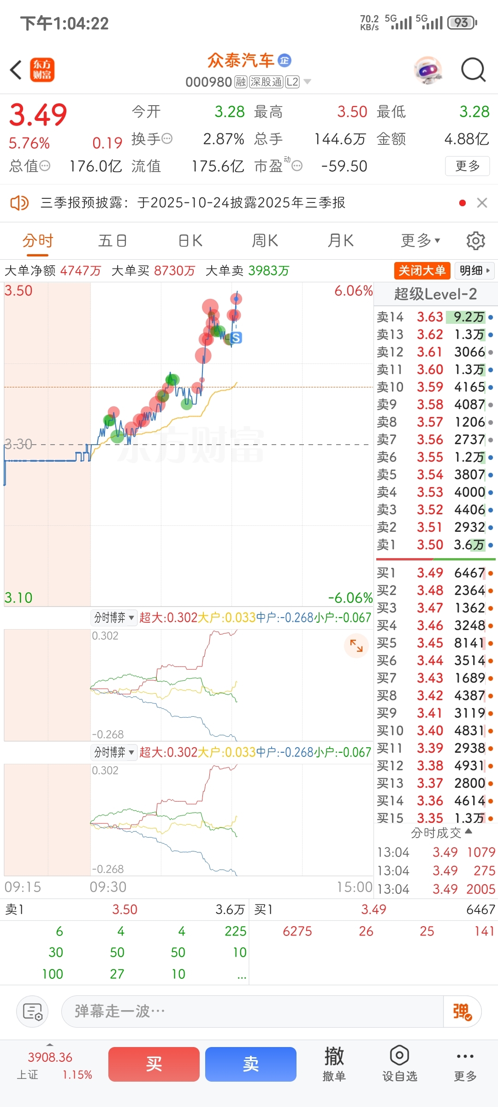Switch to the 五日 tab
Screen dimensions: 498x1107
(x=113, y=241)
